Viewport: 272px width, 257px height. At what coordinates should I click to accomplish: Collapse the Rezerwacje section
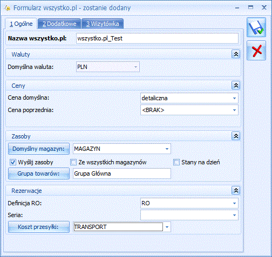point(236,190)
